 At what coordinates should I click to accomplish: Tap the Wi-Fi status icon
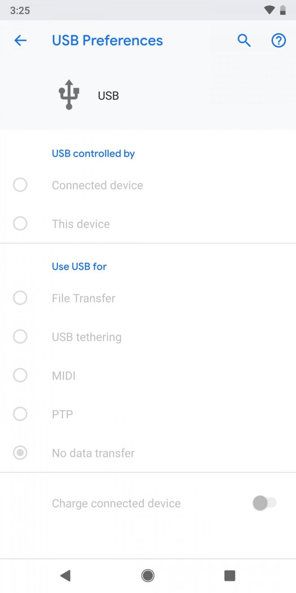click(270, 10)
